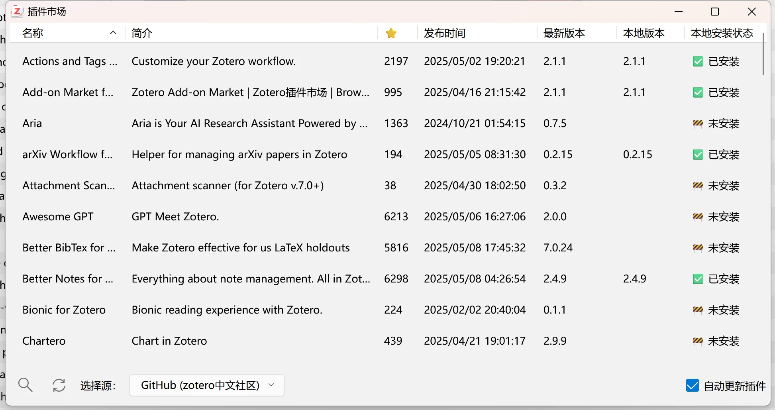The image size is (775, 410).
Task: Click the Zotero logo in the title bar
Action: pyautogui.click(x=17, y=12)
